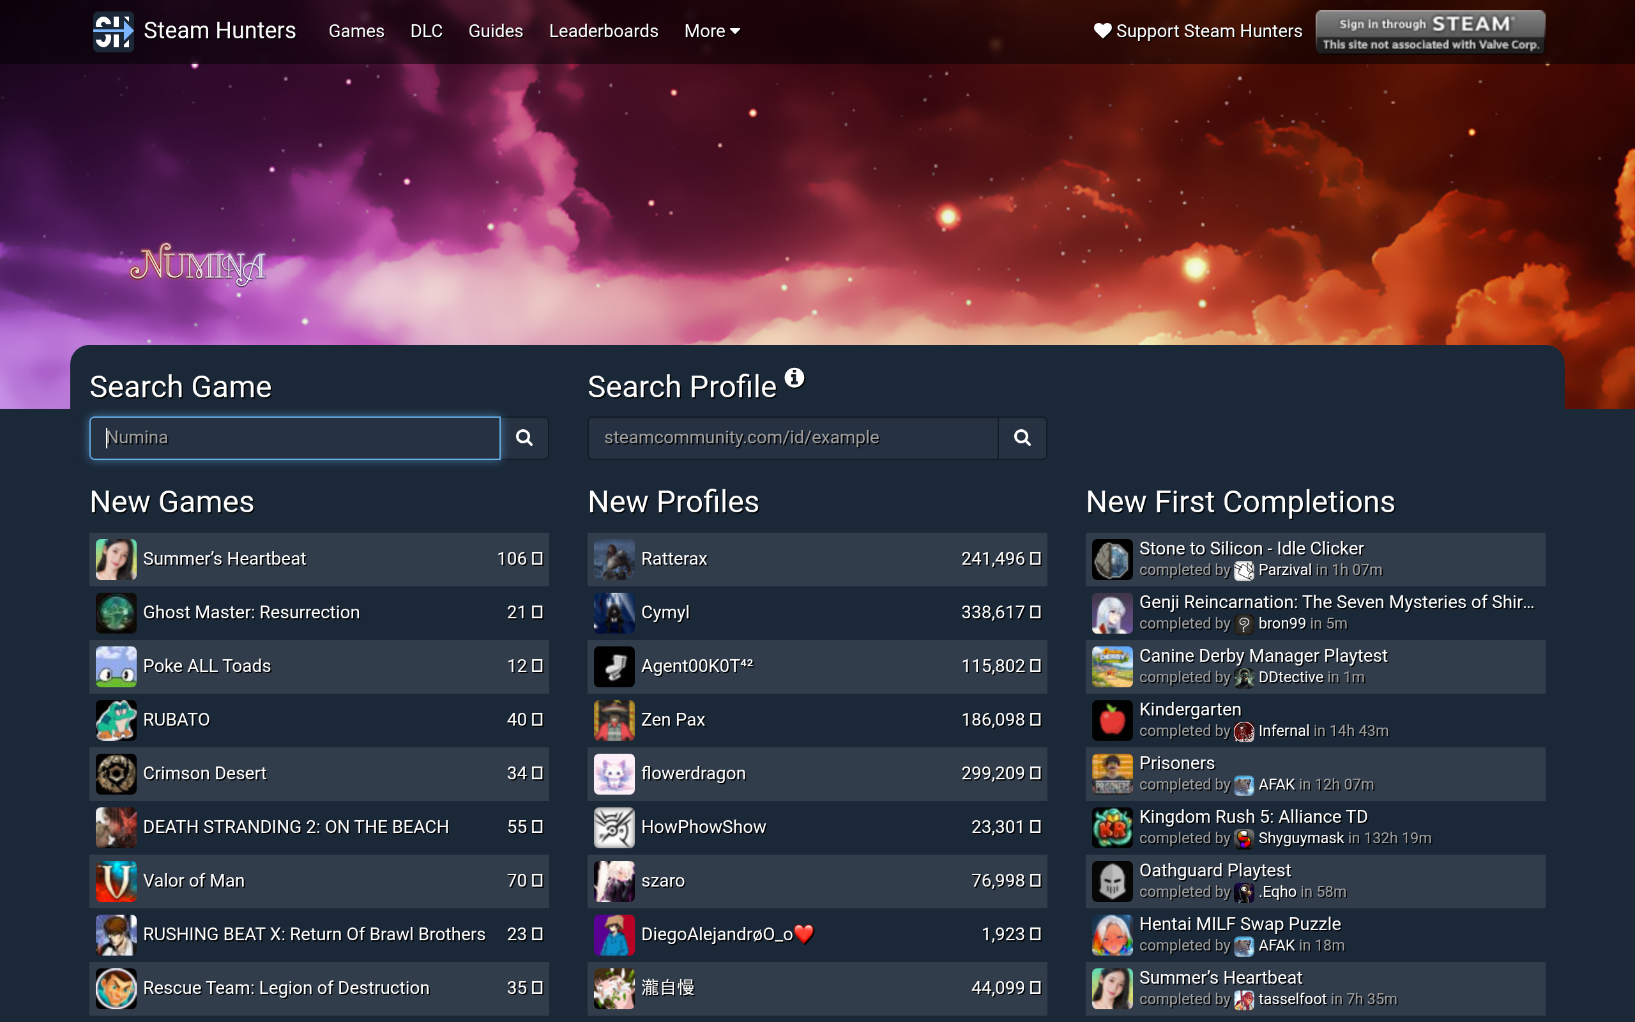Screen dimensions: 1635x1022
Task: Open RUBATO game icon
Action: pos(116,720)
